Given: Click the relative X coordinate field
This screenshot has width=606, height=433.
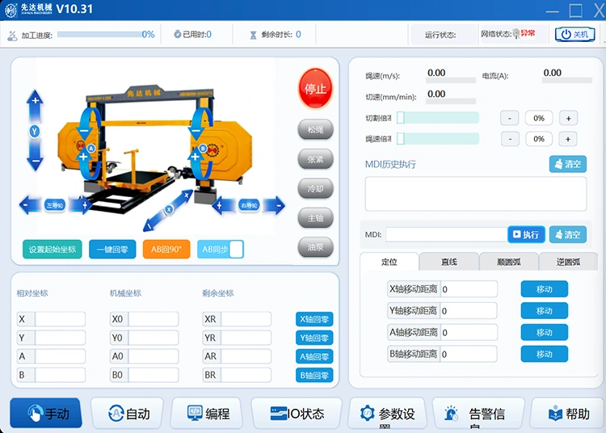Looking at the screenshot, I should tap(61, 319).
